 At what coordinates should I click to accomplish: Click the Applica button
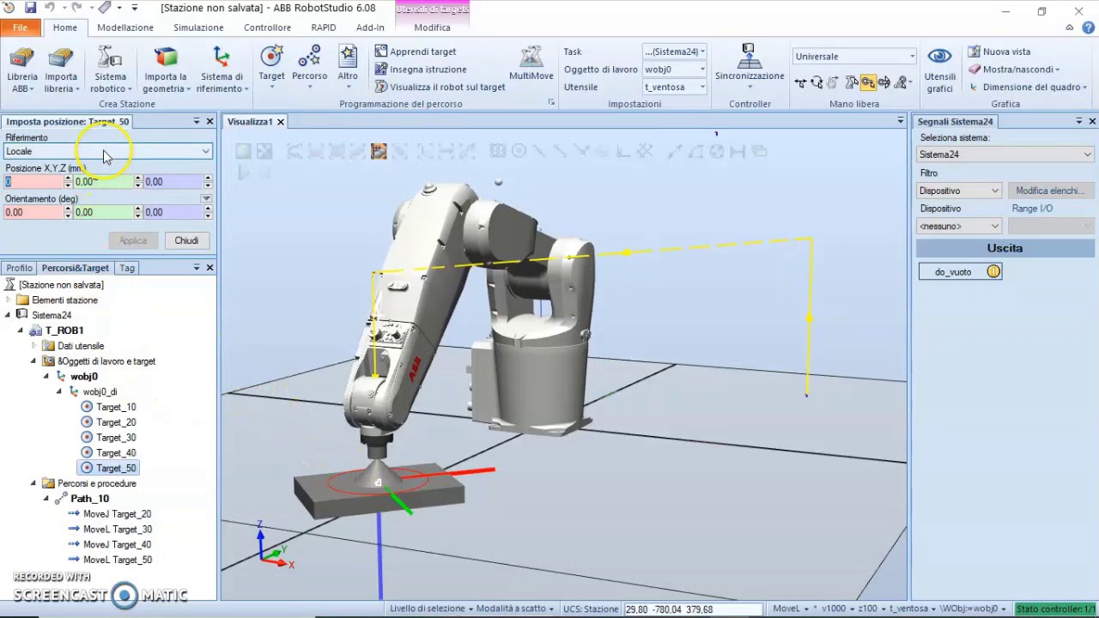pos(133,240)
